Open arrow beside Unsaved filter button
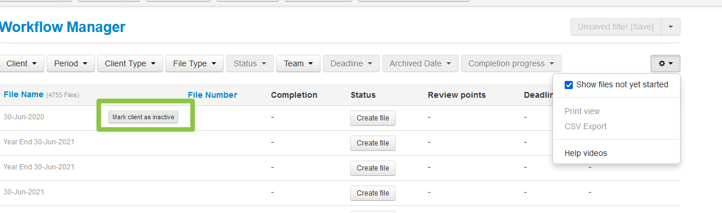 pyautogui.click(x=671, y=27)
